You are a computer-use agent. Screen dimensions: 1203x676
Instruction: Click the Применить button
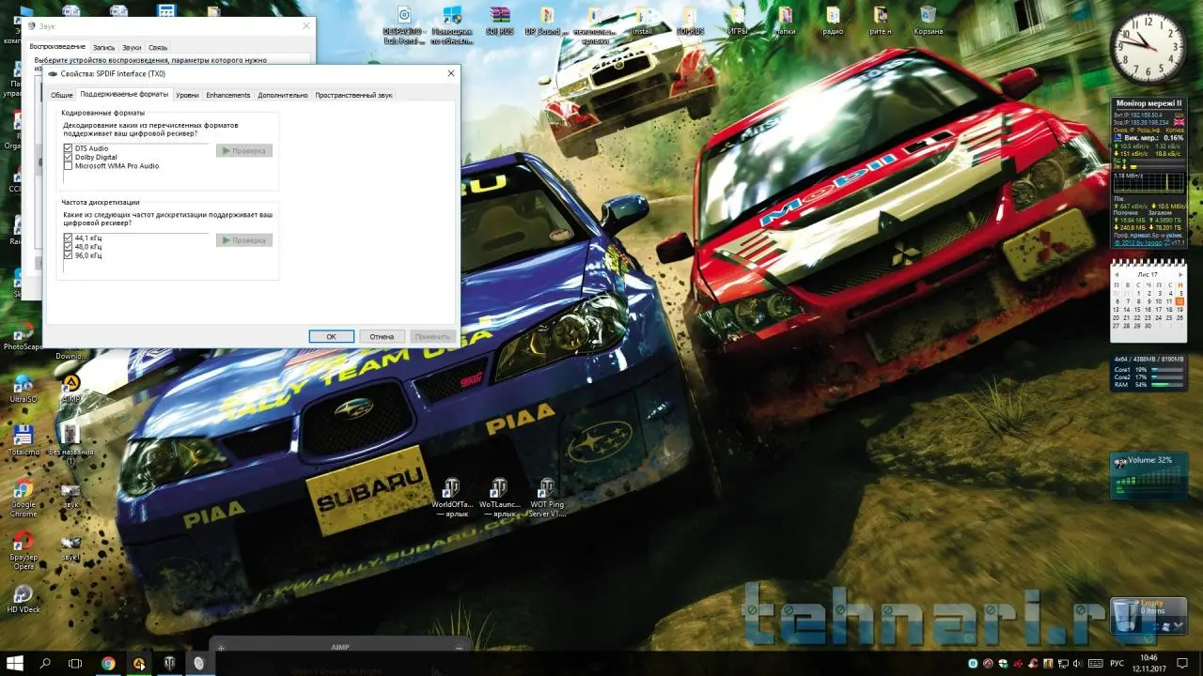(432, 336)
